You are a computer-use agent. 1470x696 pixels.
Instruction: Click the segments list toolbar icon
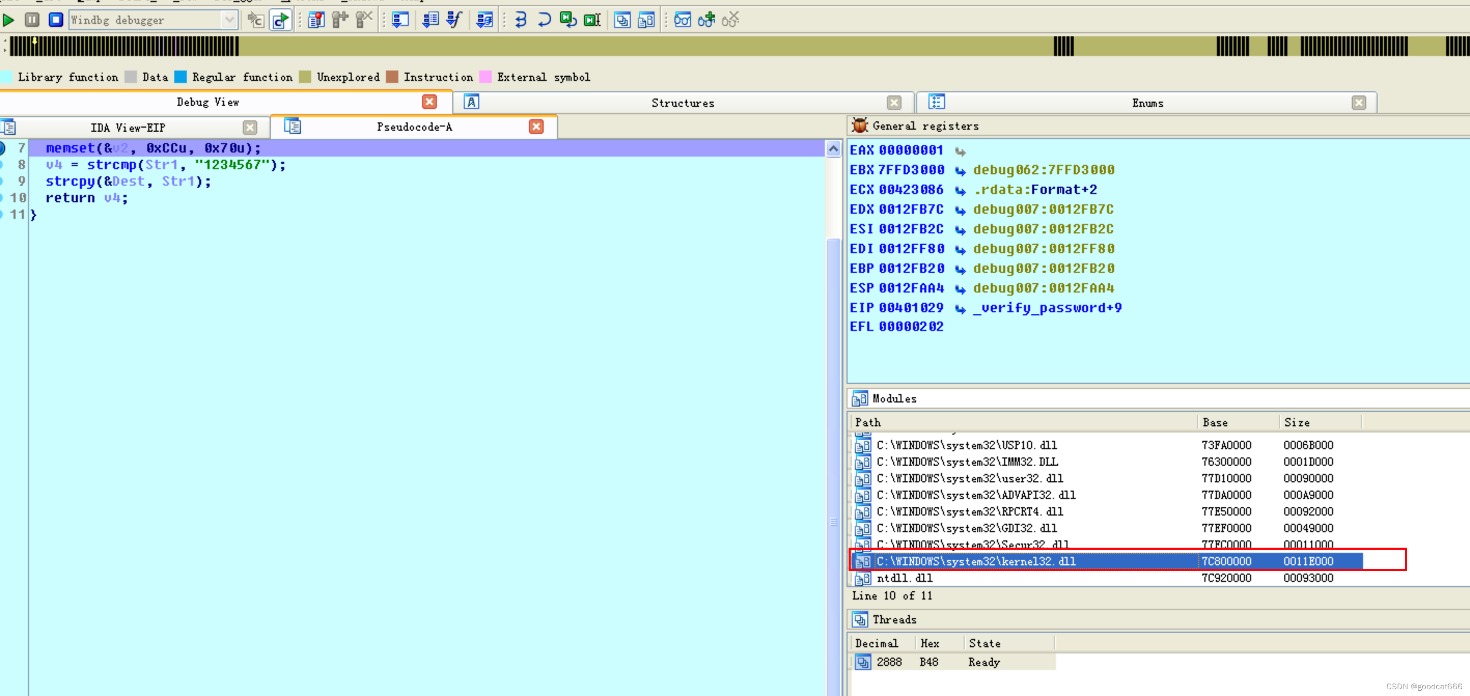[431, 21]
